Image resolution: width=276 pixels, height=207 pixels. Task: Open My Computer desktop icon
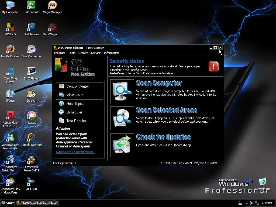pyautogui.click(x=10, y=7)
